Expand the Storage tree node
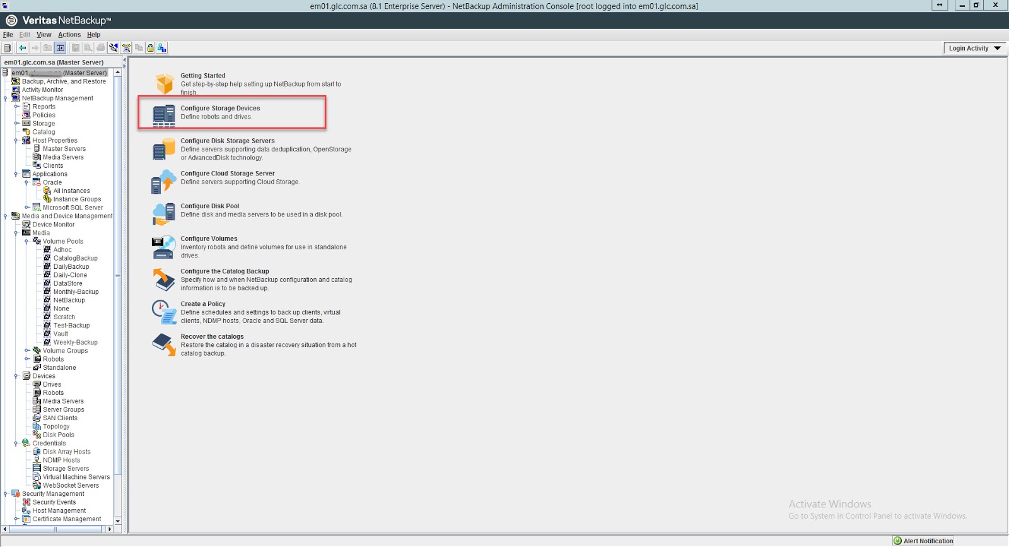 [16, 124]
